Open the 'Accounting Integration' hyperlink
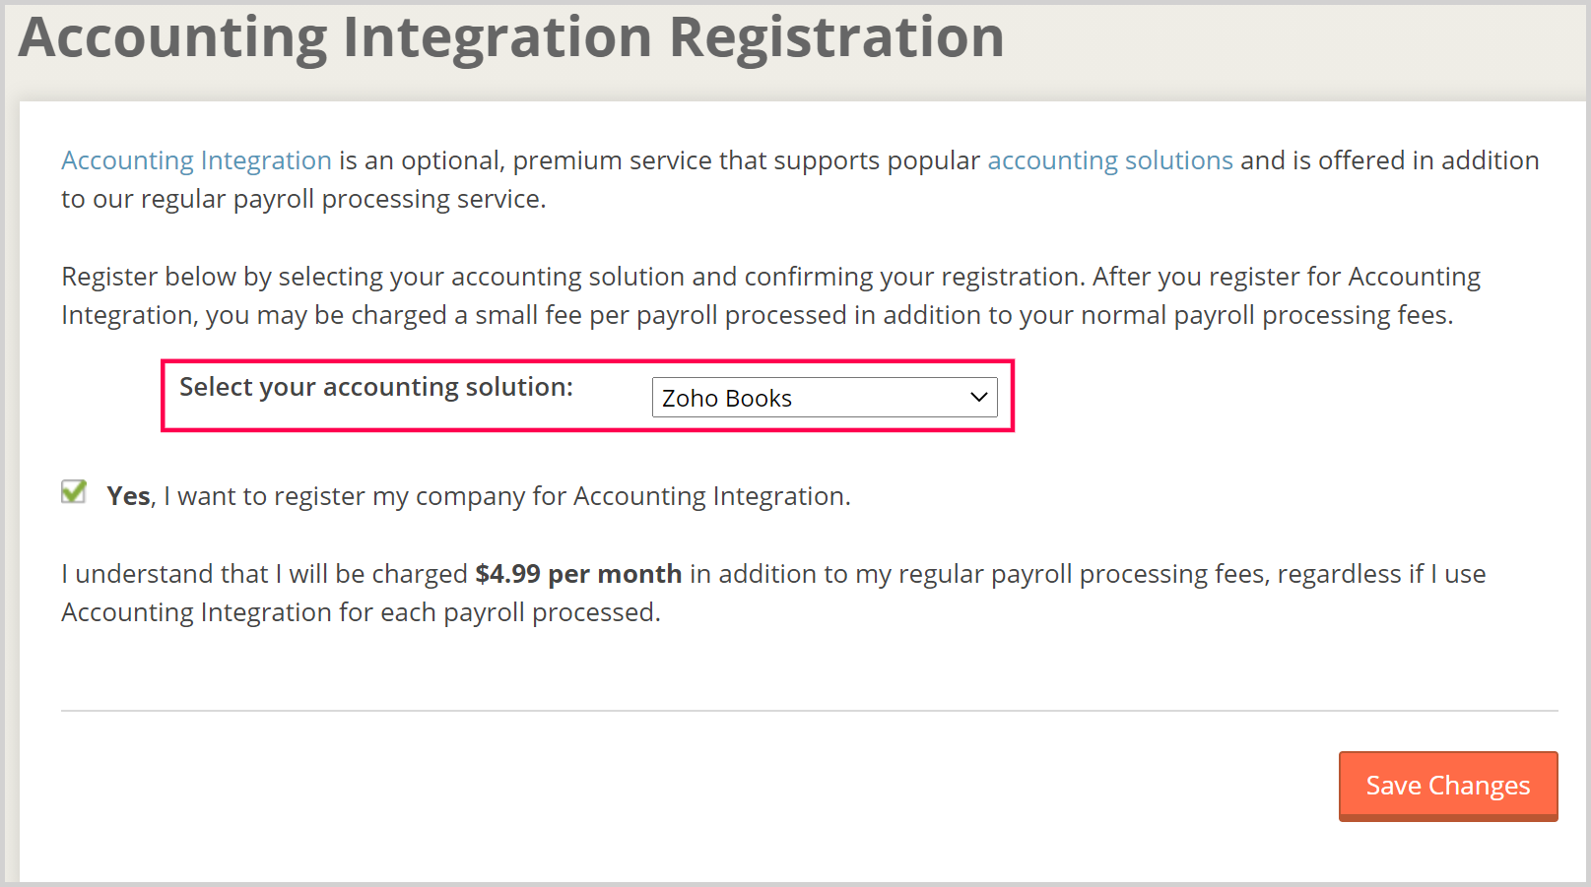 point(195,159)
